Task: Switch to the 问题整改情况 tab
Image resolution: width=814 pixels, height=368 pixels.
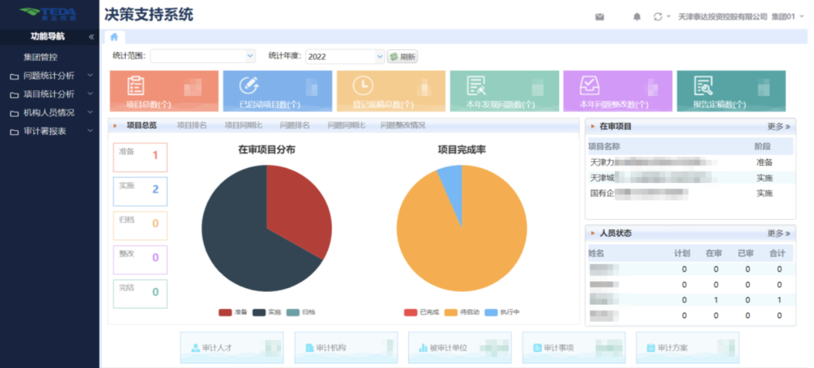Action: pos(403,125)
